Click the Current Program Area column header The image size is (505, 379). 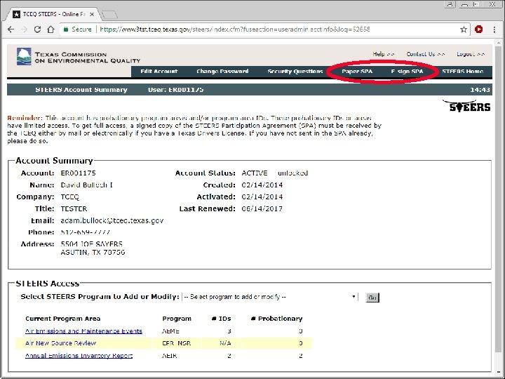pos(63,319)
